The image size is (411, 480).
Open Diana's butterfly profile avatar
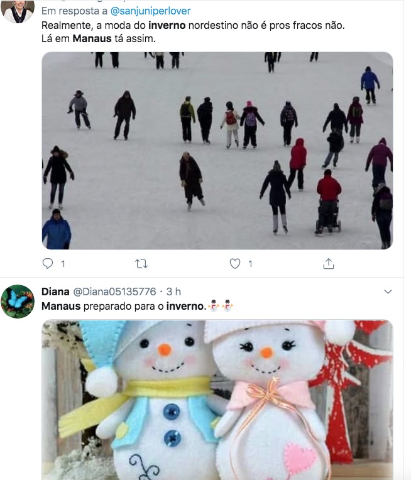pos(18,301)
